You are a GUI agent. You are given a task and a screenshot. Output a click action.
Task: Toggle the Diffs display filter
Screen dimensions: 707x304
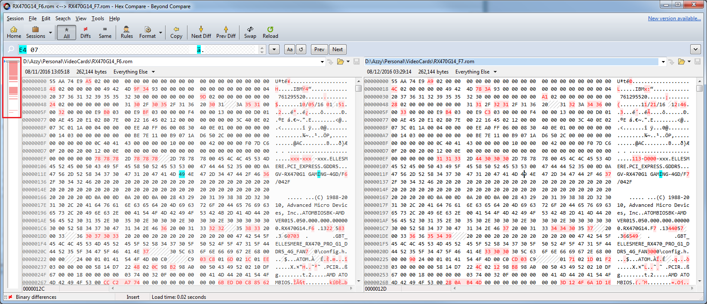coord(86,32)
